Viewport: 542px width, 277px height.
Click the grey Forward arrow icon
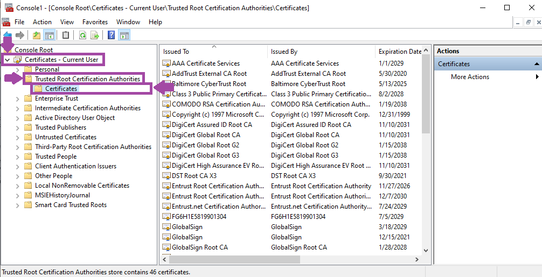[20, 35]
